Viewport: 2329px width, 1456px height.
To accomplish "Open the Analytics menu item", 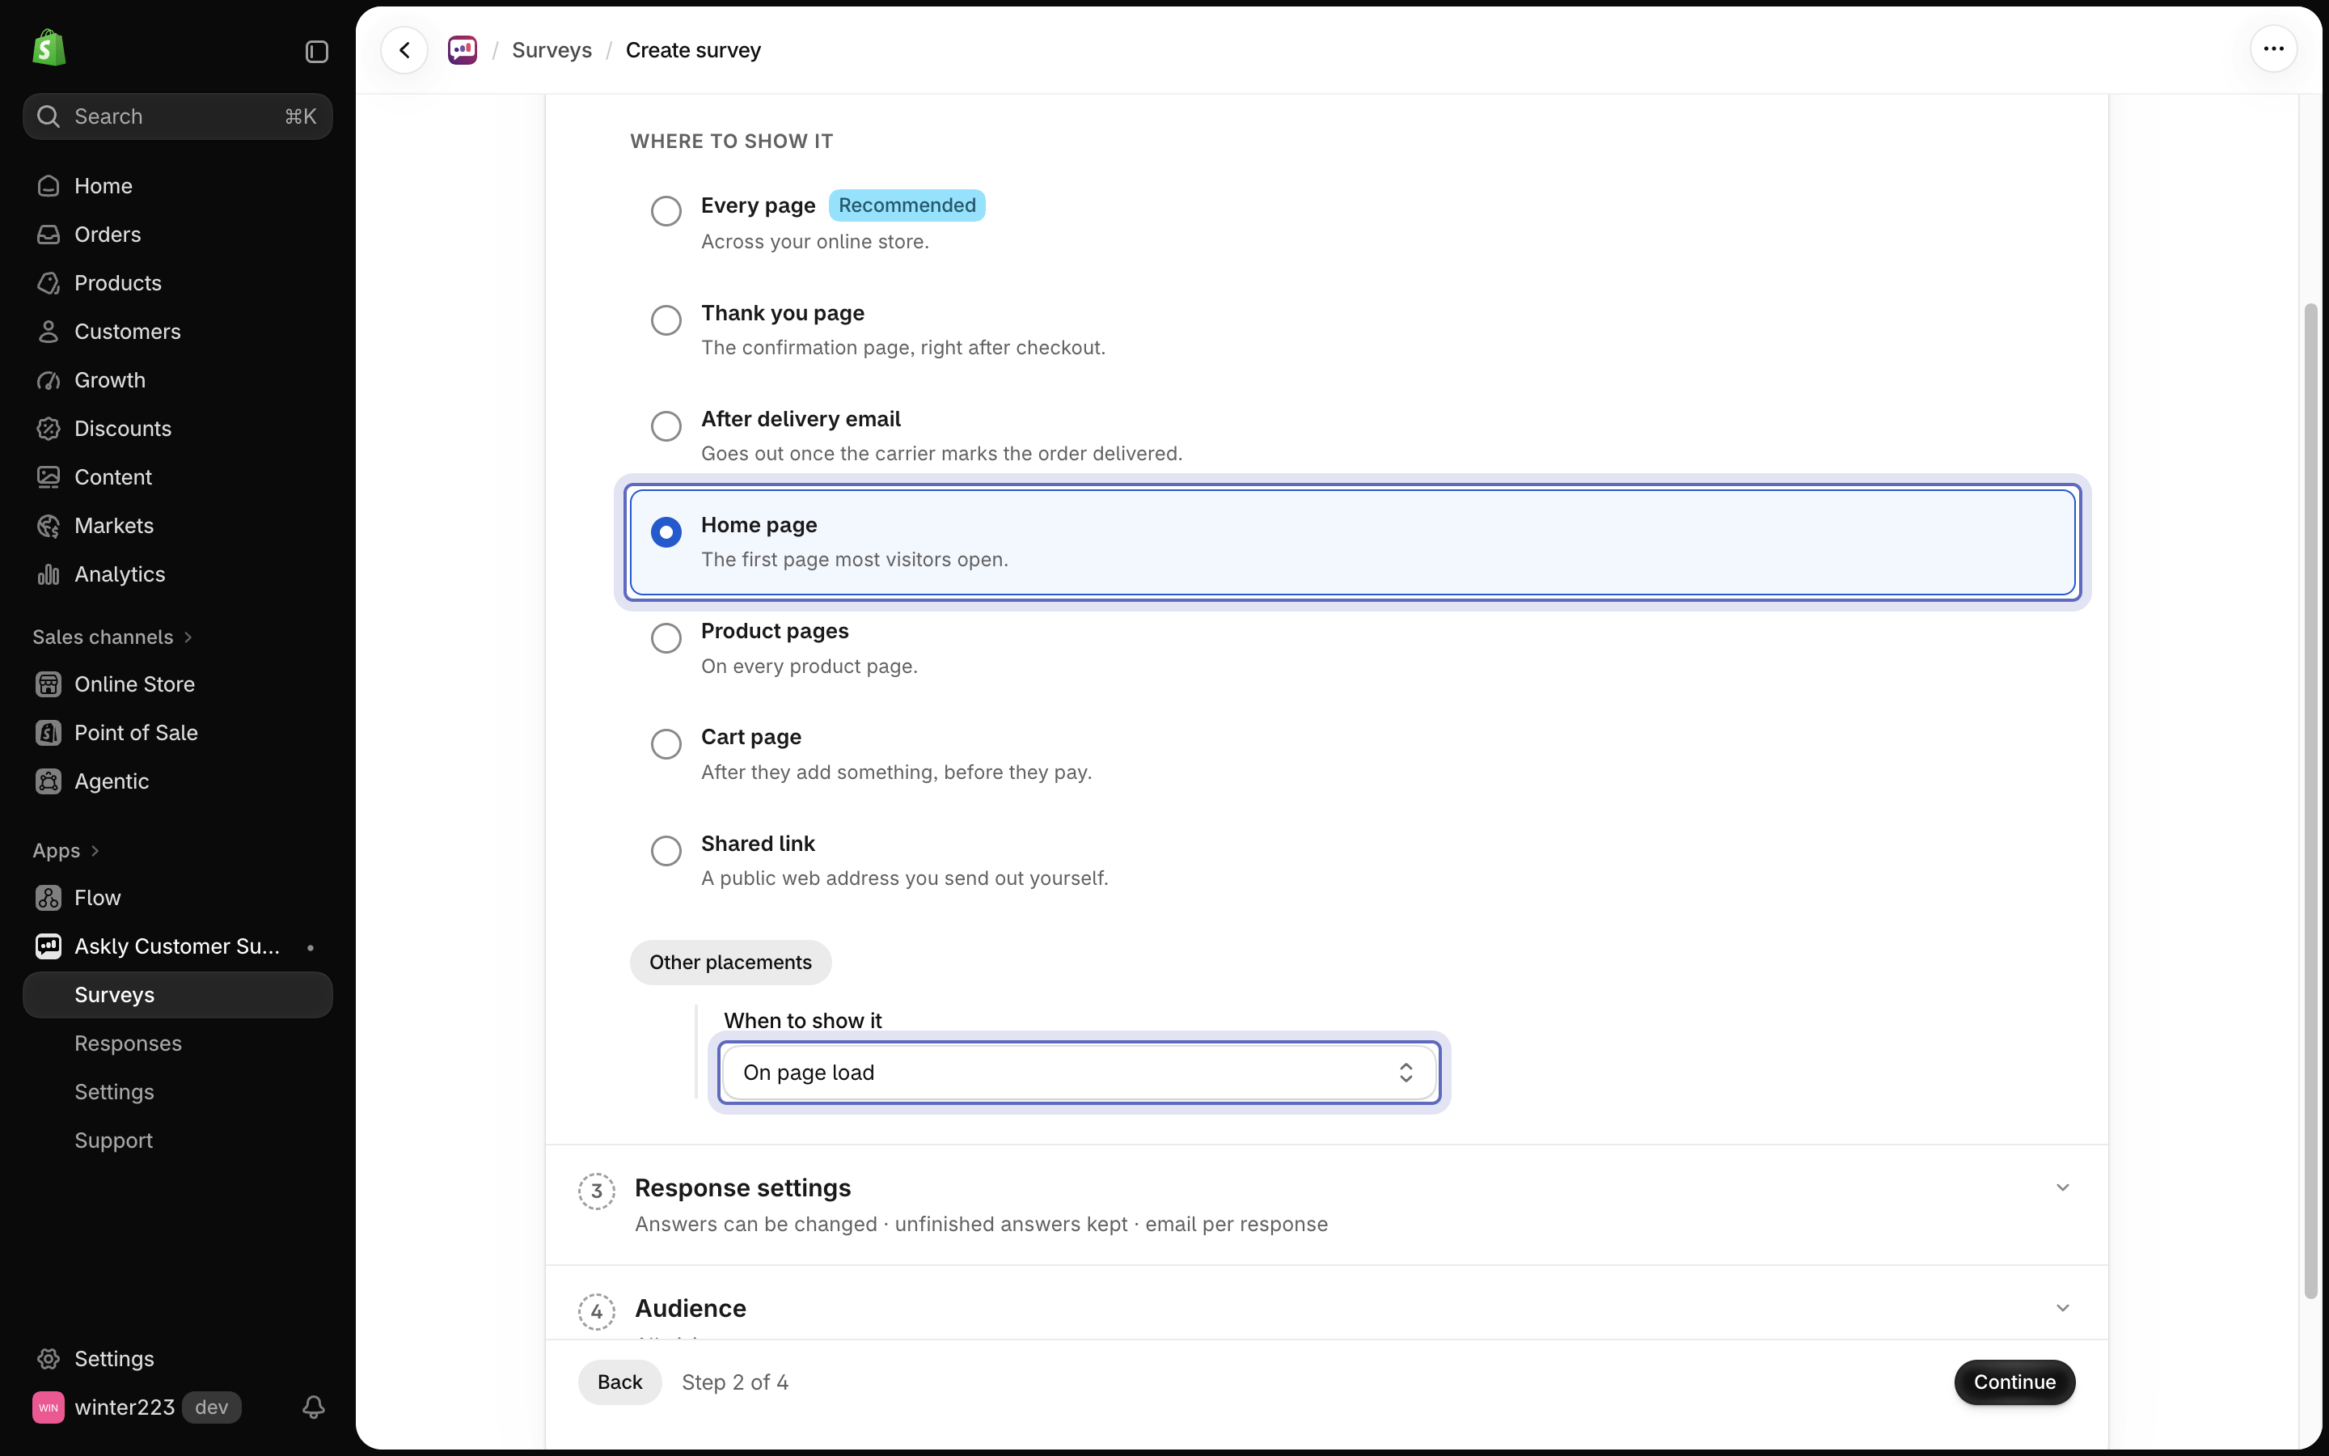I will coord(177,574).
